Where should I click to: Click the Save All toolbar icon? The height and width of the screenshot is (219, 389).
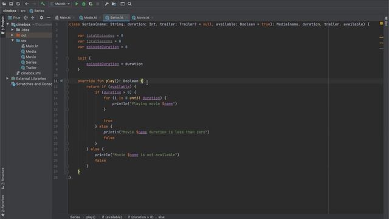11,4
